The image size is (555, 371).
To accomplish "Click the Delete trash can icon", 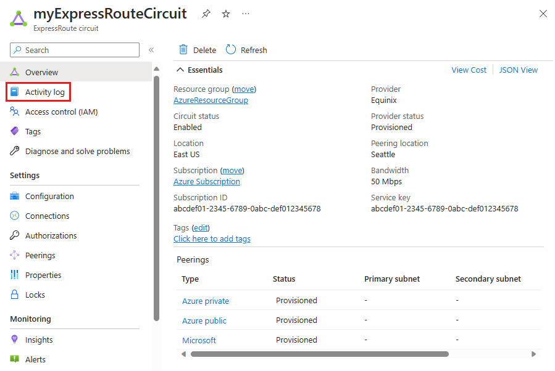I will point(183,50).
